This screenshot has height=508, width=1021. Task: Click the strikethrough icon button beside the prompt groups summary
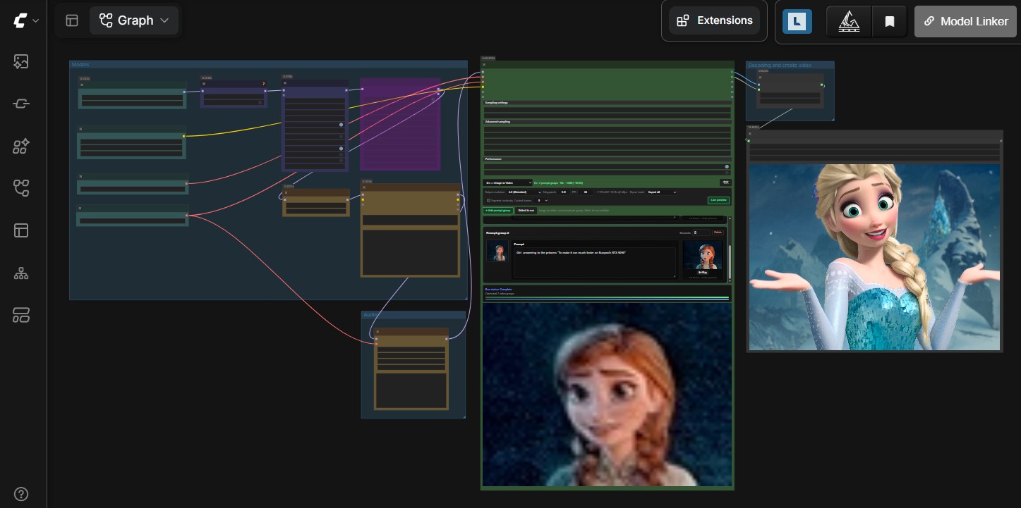725,182
